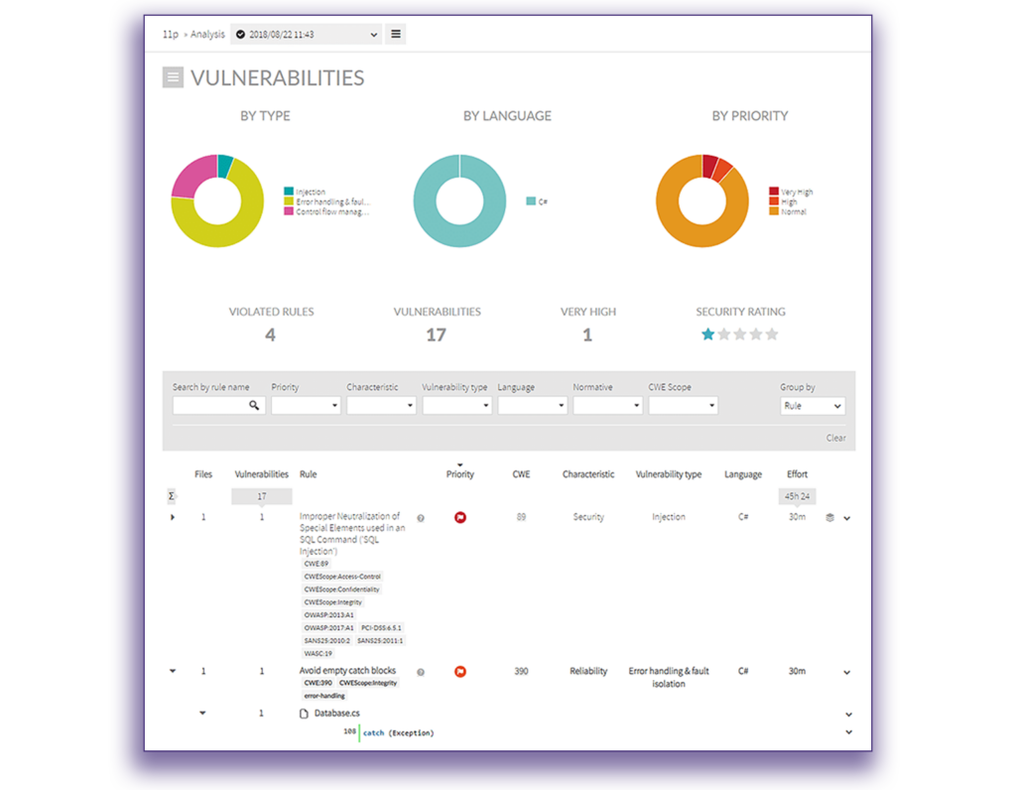Click the Very High red swatch in the priority legend

coord(772,189)
